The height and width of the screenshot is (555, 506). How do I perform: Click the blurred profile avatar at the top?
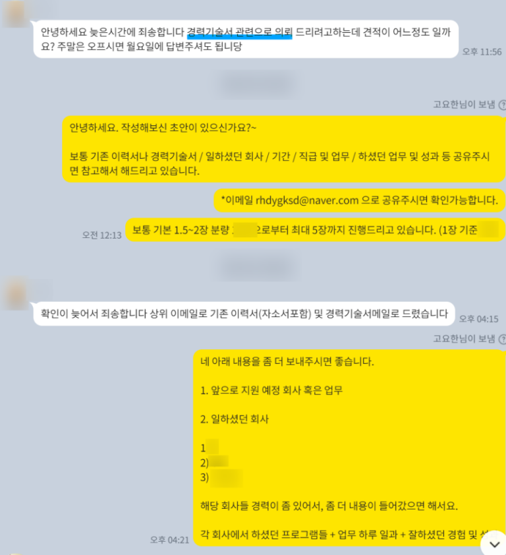[x=15, y=13]
